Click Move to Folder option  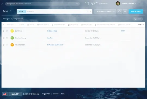tap(58, 25)
